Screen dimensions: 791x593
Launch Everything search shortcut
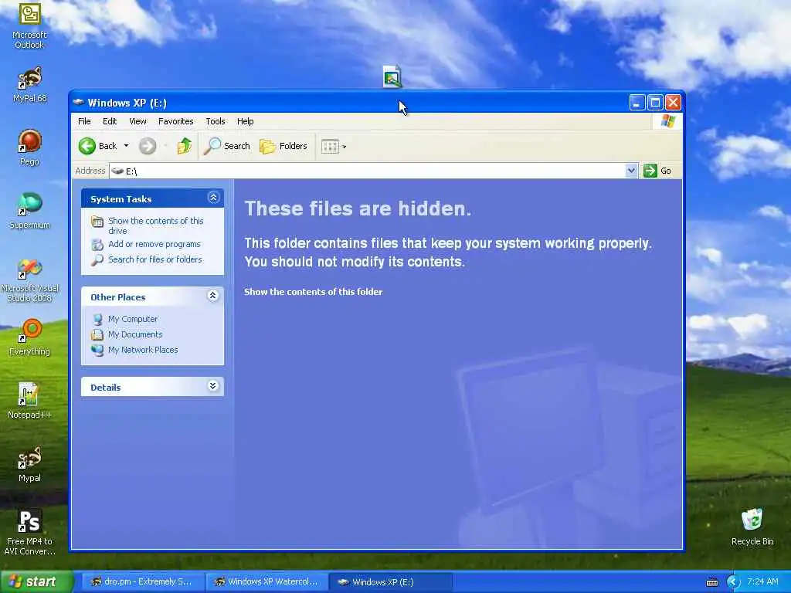(x=30, y=337)
